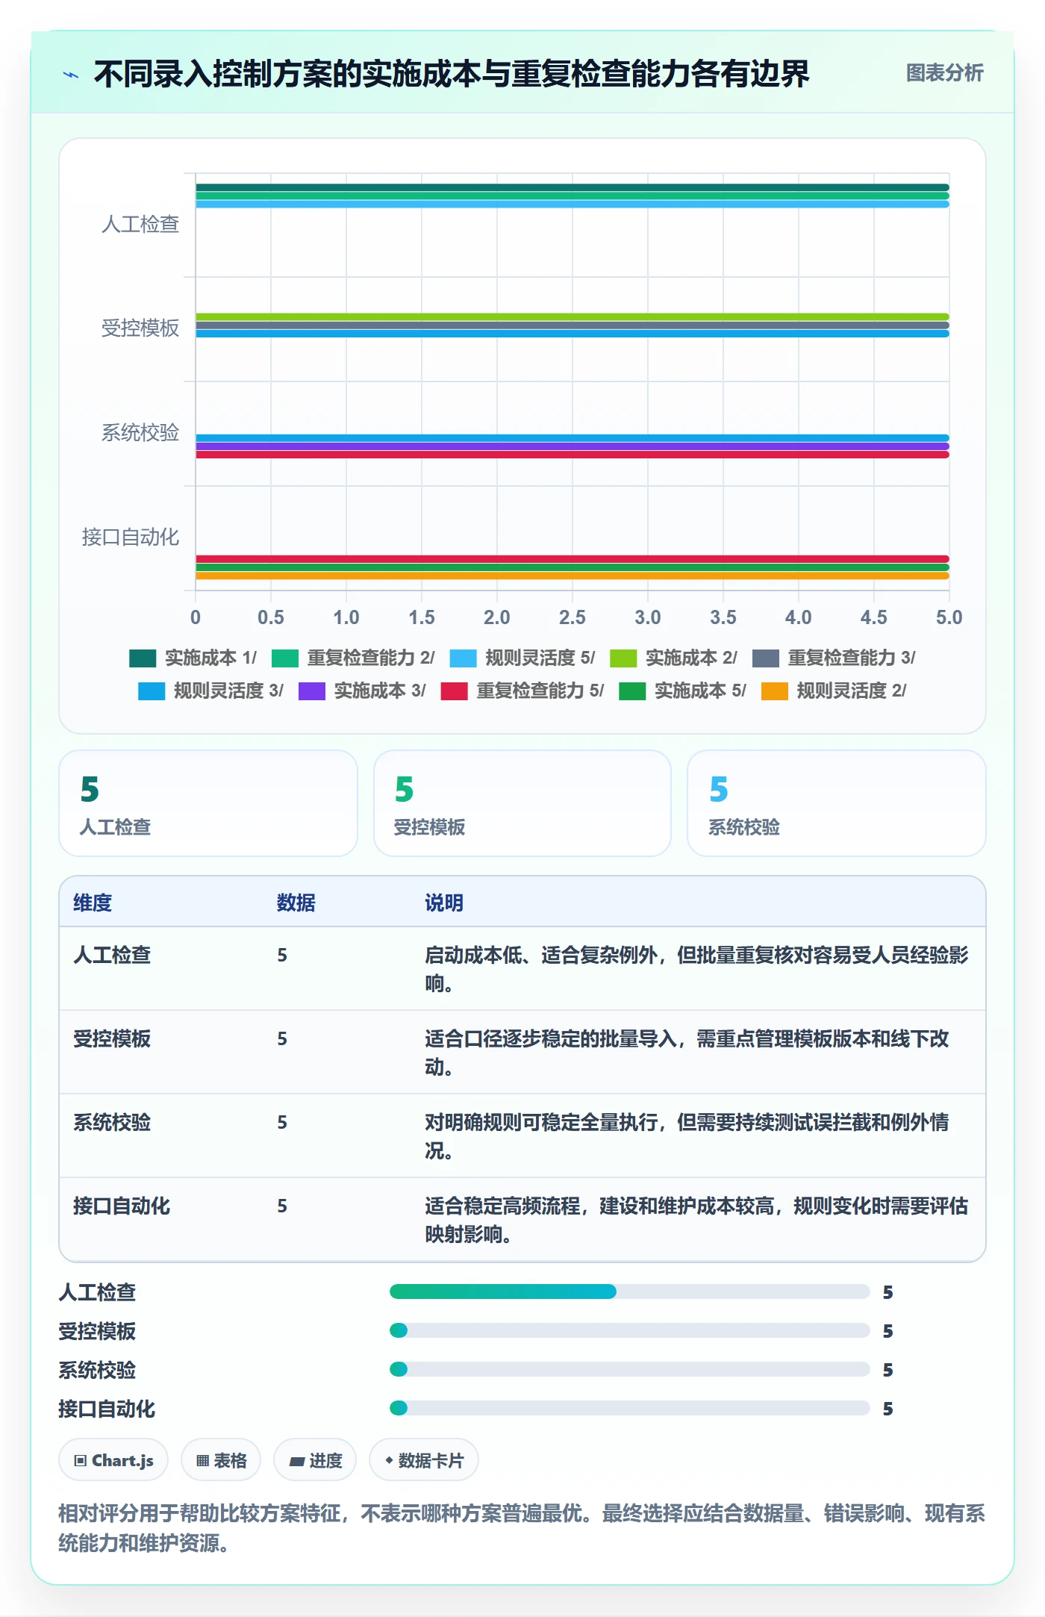Click 受控模板 row name in table
The image size is (1045, 1617).
pos(112,1038)
